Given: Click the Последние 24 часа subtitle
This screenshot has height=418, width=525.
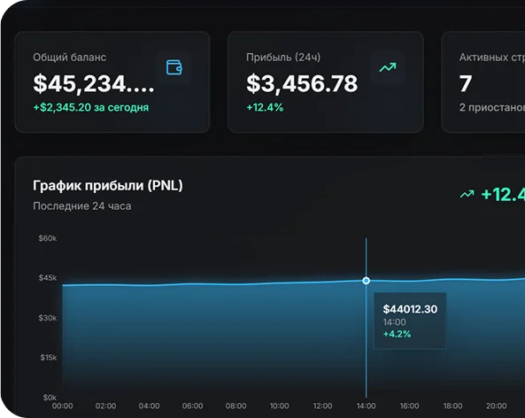Looking at the screenshot, I should point(82,206).
